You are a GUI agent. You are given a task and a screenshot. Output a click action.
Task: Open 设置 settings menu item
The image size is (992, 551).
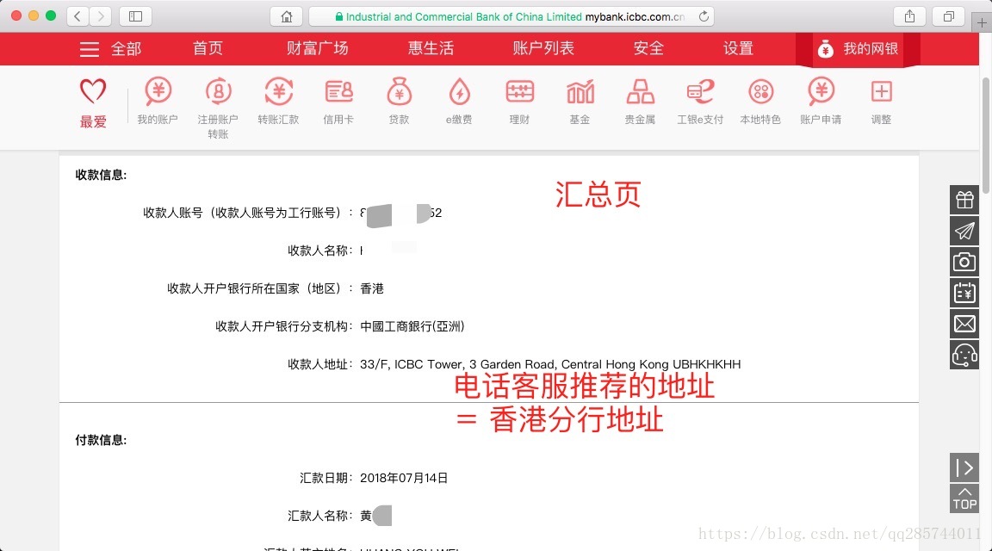738,49
